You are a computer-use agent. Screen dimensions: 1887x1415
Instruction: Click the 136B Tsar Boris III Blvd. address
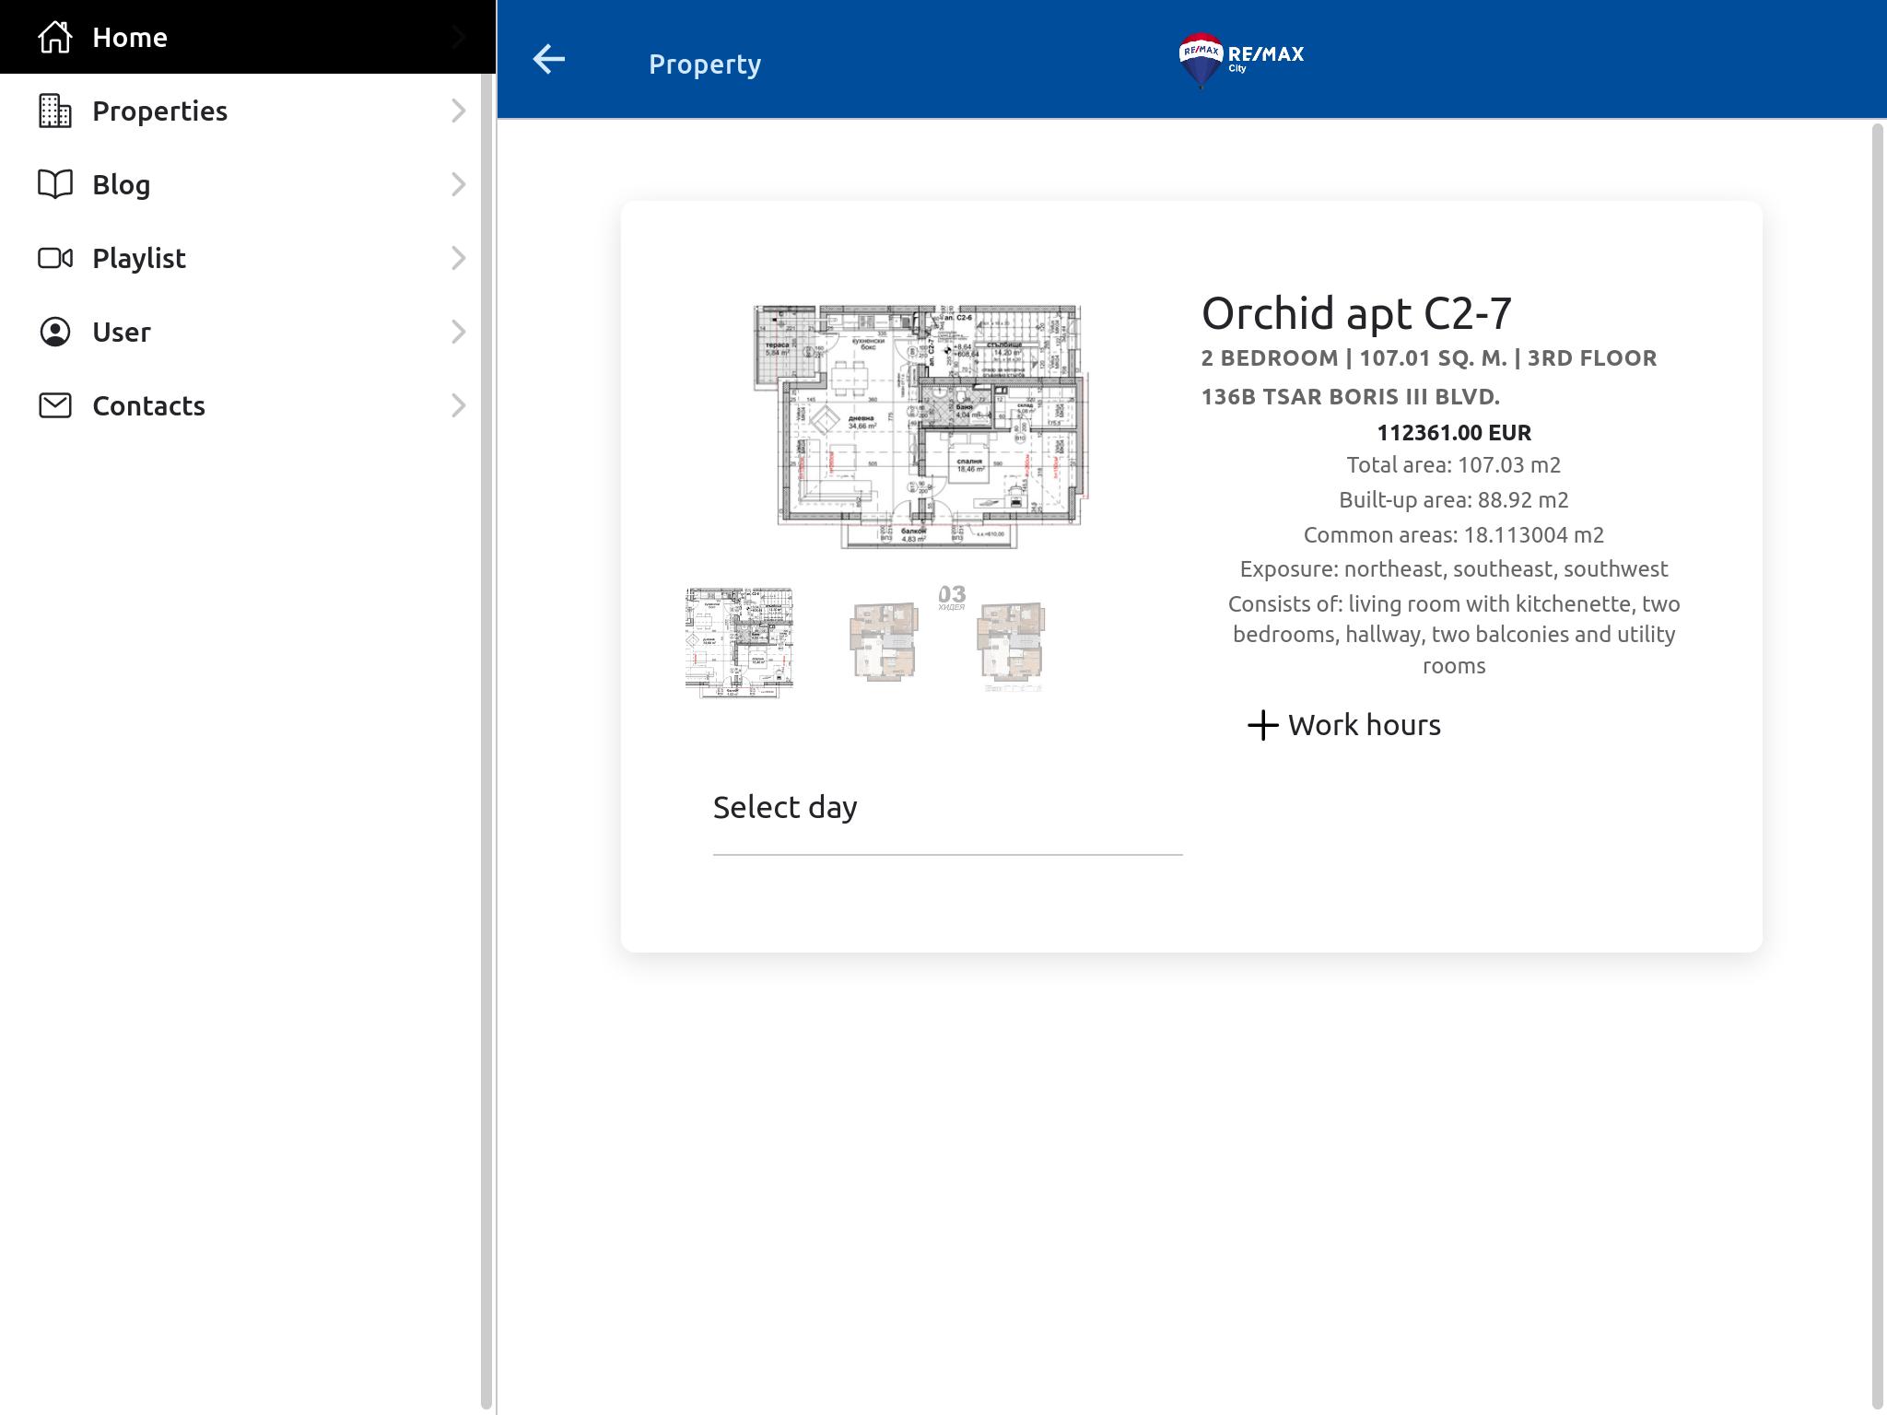(x=1351, y=397)
